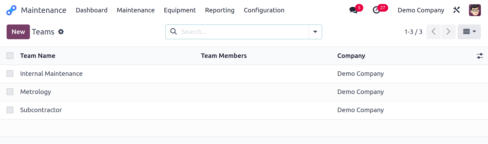Open the conversations chat icon
Screen dimensions: 488x144
click(353, 10)
